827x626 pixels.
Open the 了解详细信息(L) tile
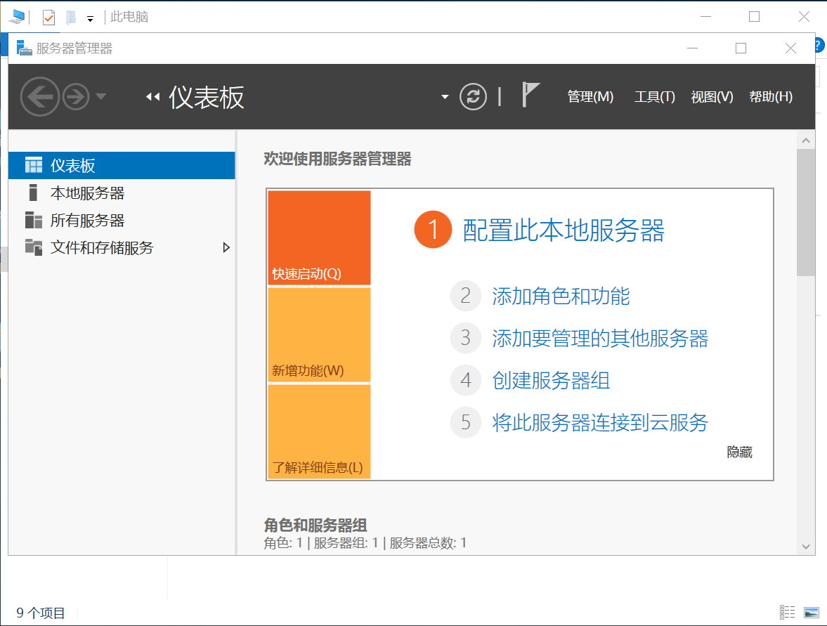pos(319,431)
